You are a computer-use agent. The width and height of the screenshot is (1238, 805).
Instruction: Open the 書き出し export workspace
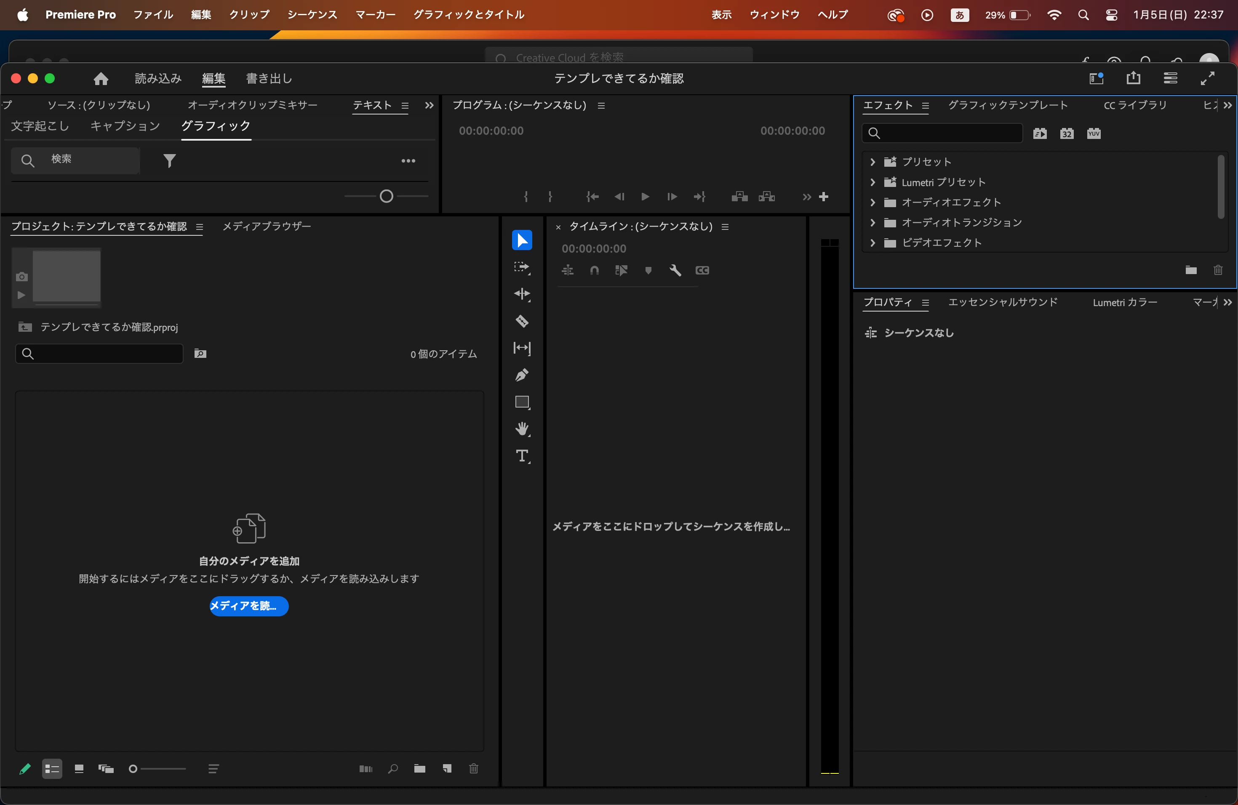pyautogui.click(x=269, y=79)
